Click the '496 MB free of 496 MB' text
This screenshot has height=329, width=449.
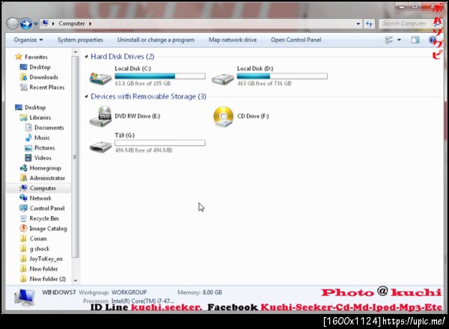tap(144, 150)
